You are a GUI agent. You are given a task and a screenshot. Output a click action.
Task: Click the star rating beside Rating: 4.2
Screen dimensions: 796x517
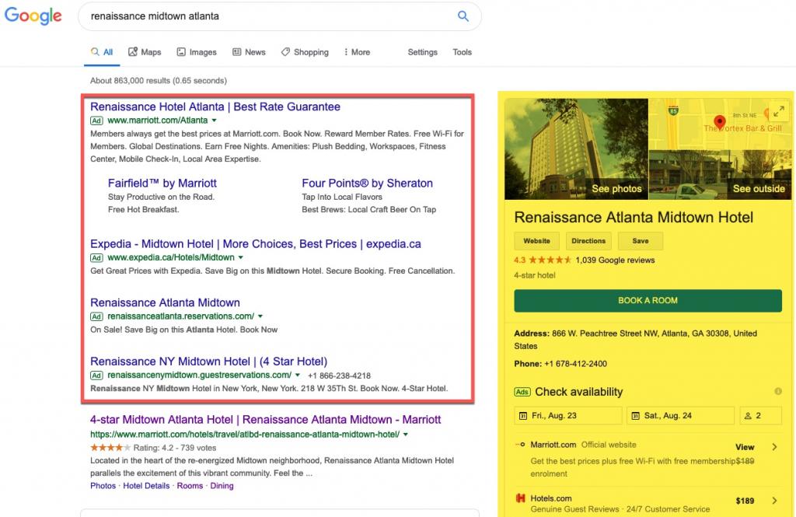[110, 448]
